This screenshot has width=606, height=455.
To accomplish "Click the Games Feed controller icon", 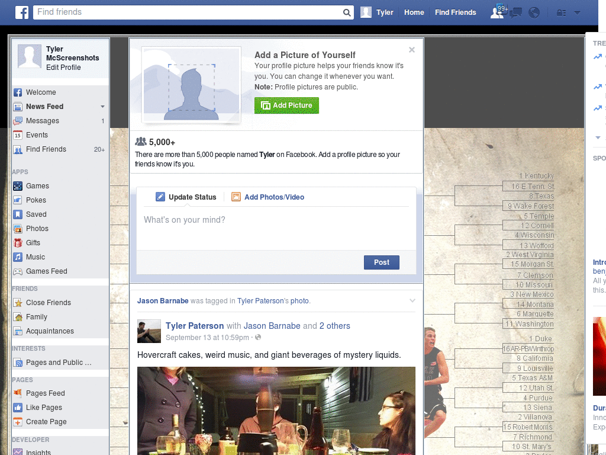I will 18,271.
